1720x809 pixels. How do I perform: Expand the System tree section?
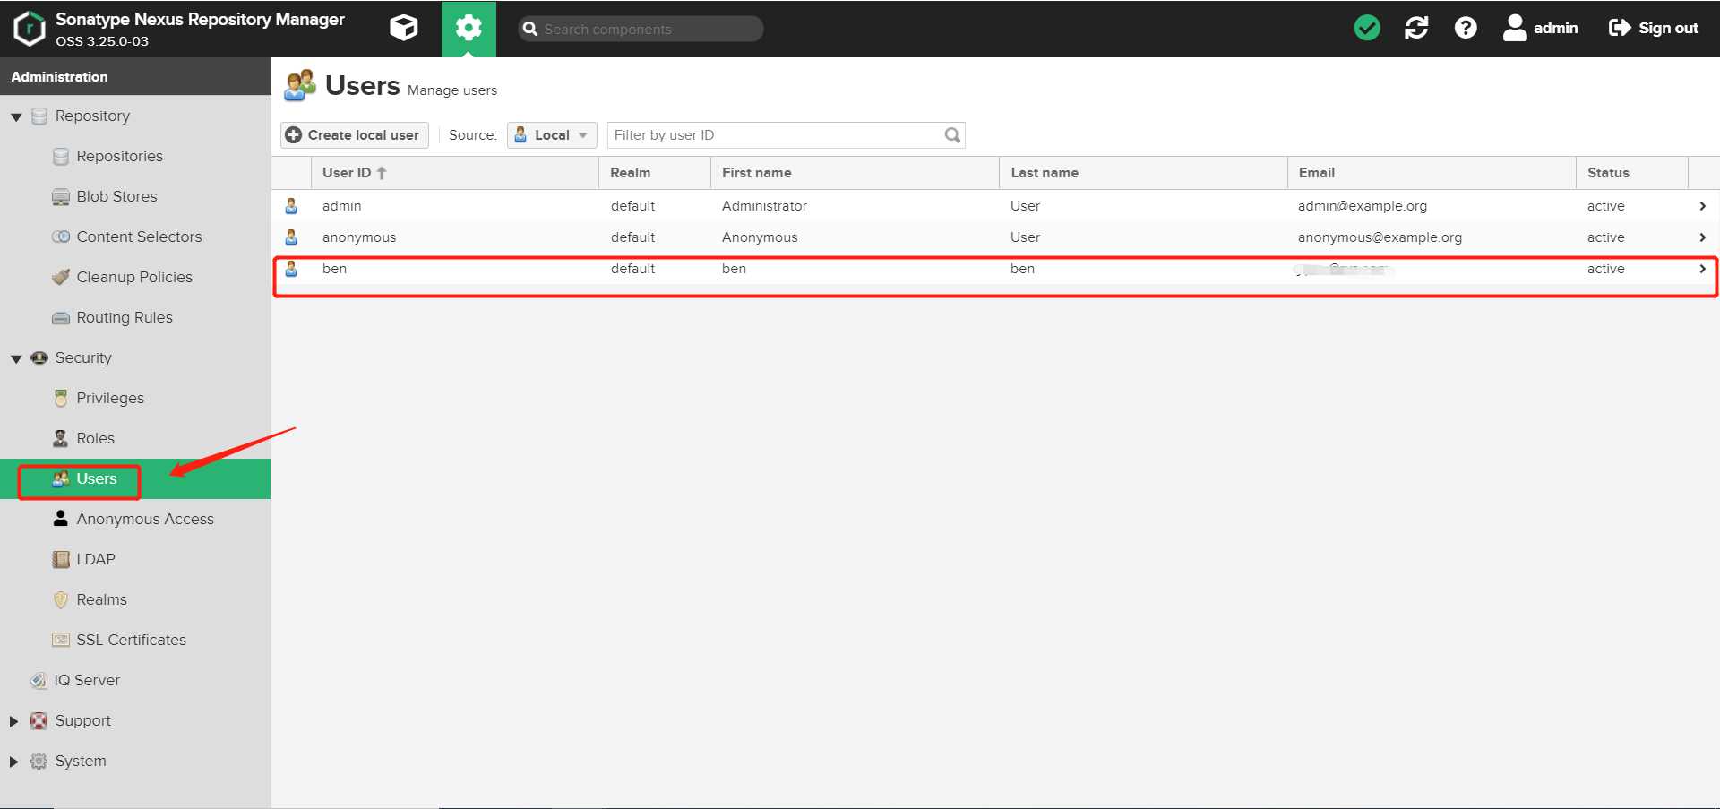coord(13,762)
